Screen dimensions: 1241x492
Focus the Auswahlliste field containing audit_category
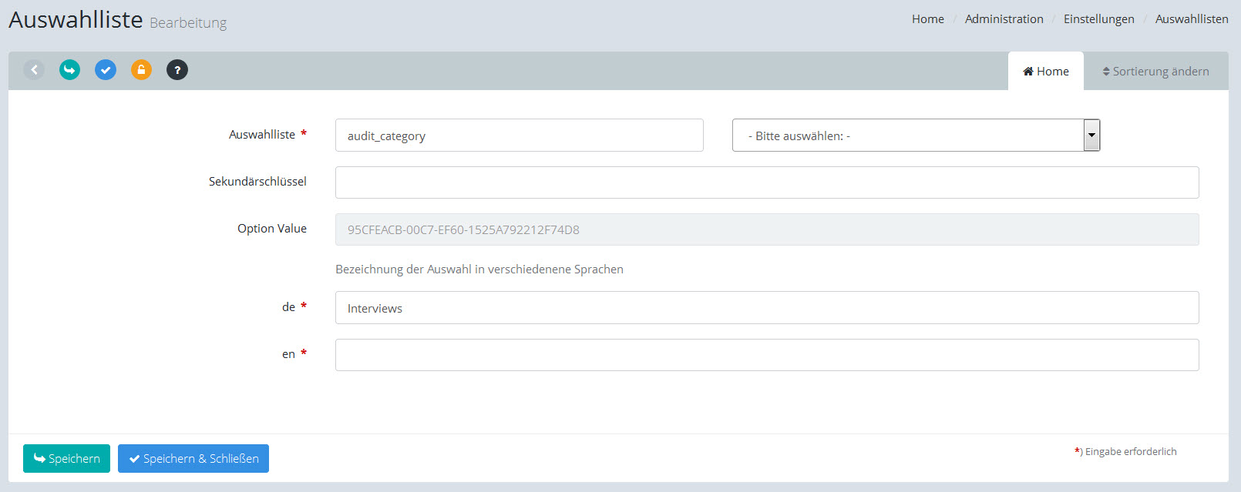519,136
